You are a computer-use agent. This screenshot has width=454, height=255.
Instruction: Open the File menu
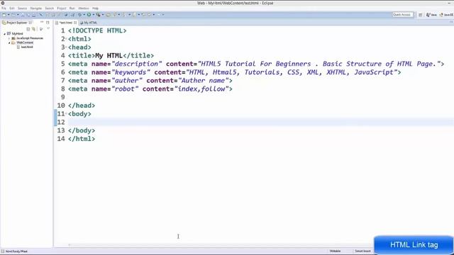tap(4, 8)
